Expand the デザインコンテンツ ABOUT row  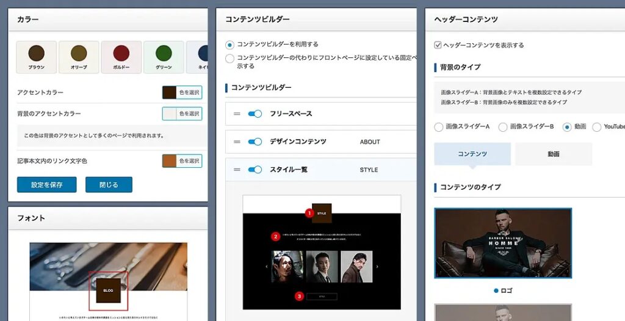point(321,142)
